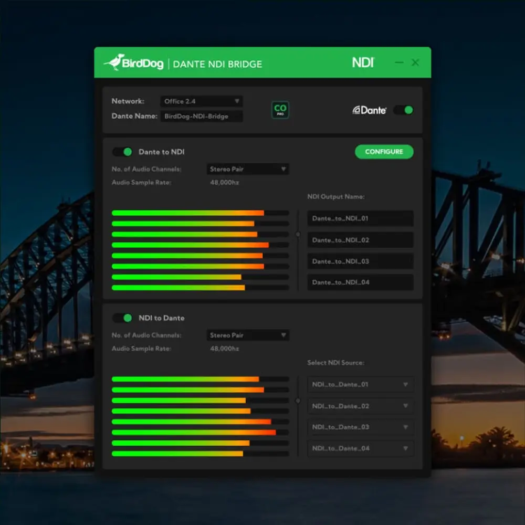The height and width of the screenshot is (525, 525).
Task: Open the Network dropdown showing Office 2.4
Action: (x=202, y=101)
